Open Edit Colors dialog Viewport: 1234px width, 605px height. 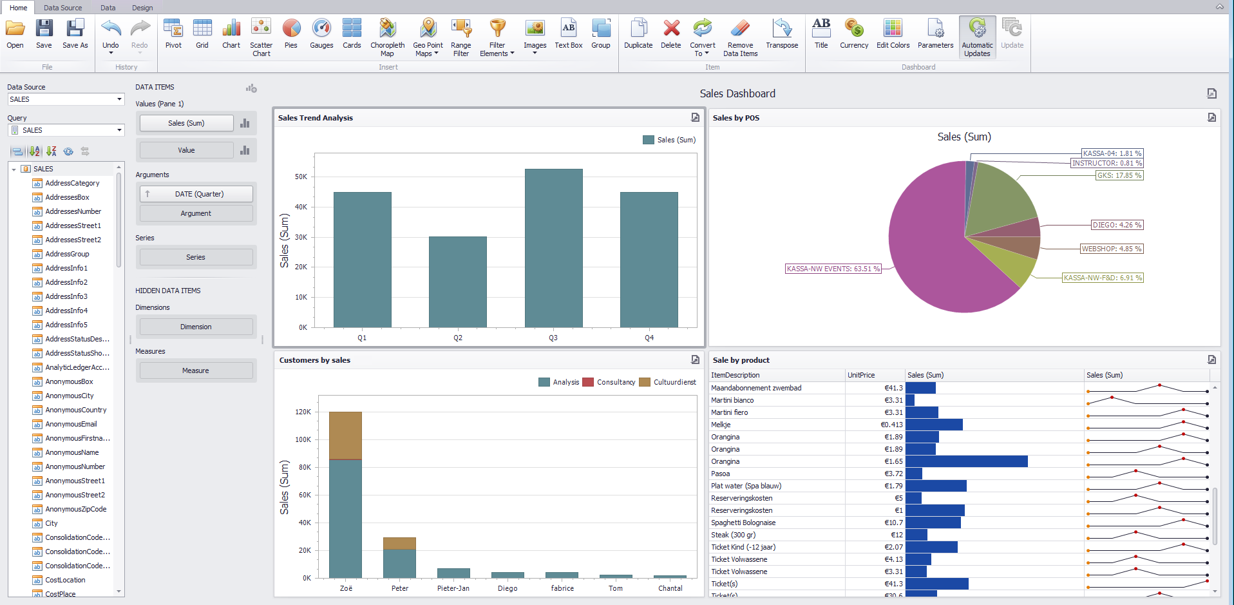(x=893, y=34)
